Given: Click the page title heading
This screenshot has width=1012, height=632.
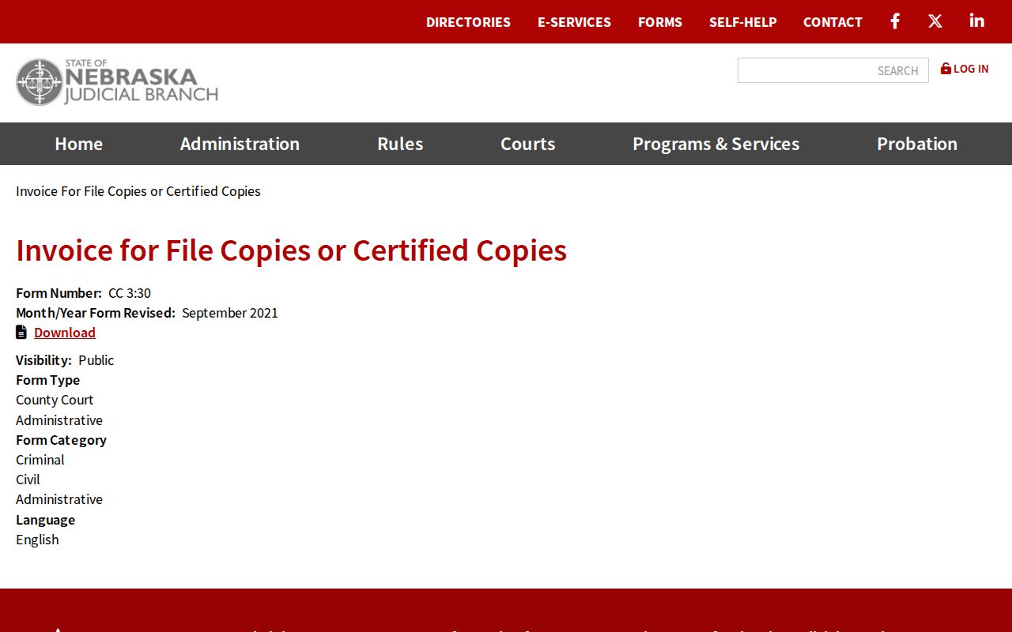Looking at the screenshot, I should 292,250.
